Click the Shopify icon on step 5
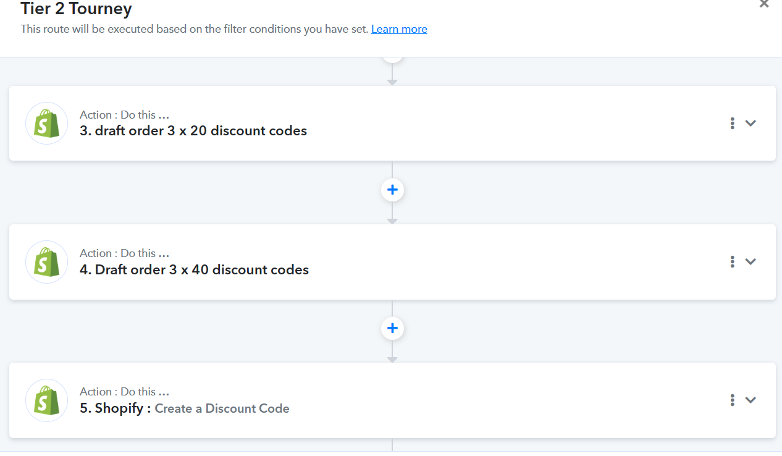 (x=46, y=400)
